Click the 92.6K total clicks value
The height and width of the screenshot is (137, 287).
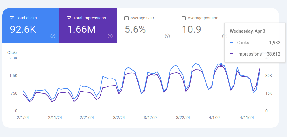23,30
